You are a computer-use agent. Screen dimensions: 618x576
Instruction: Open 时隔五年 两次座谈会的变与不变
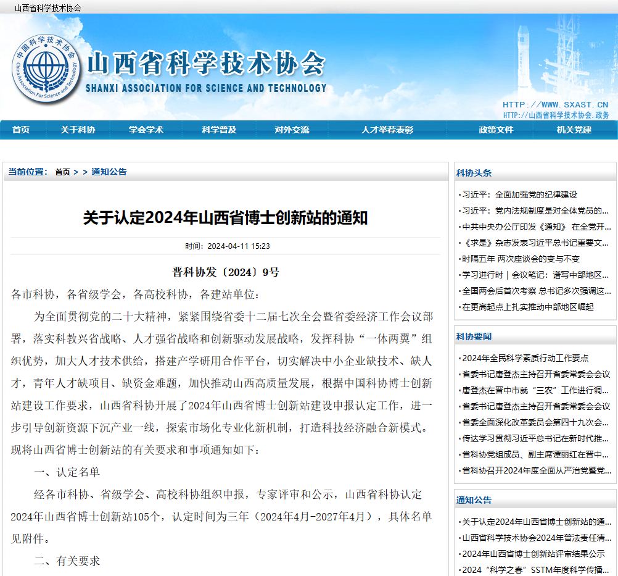click(521, 259)
